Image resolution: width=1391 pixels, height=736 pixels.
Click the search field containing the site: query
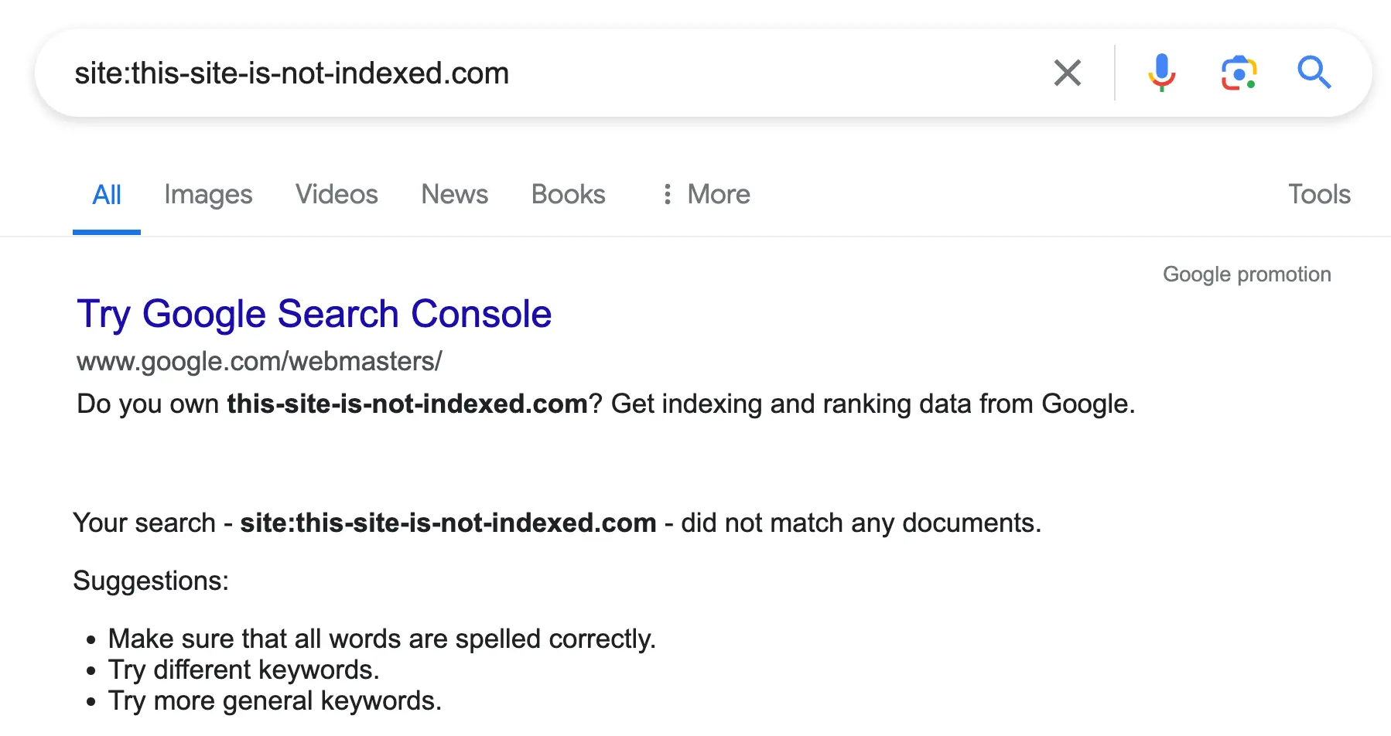point(542,73)
